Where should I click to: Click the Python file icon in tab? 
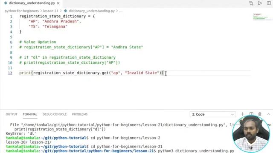point(6,3)
